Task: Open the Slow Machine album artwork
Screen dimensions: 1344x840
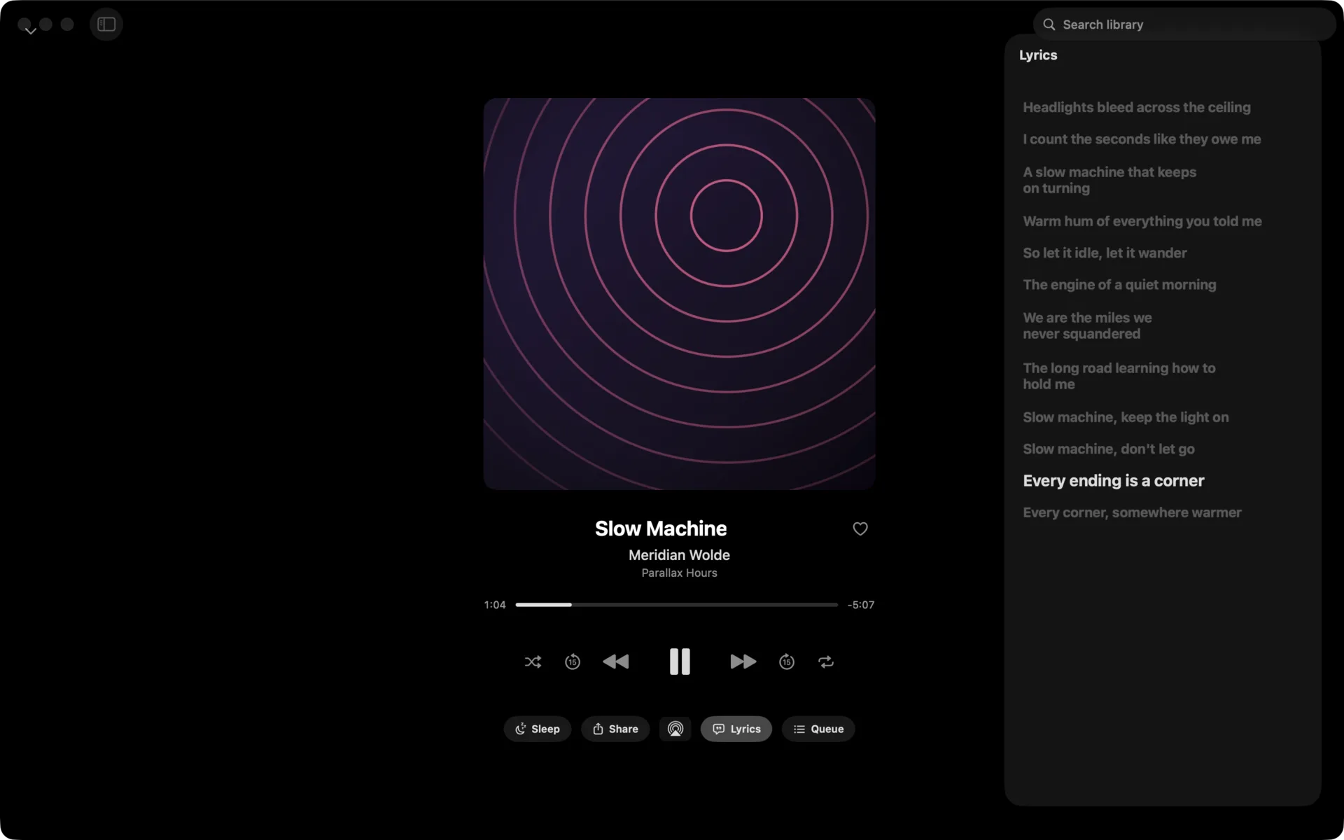Action: (679, 294)
